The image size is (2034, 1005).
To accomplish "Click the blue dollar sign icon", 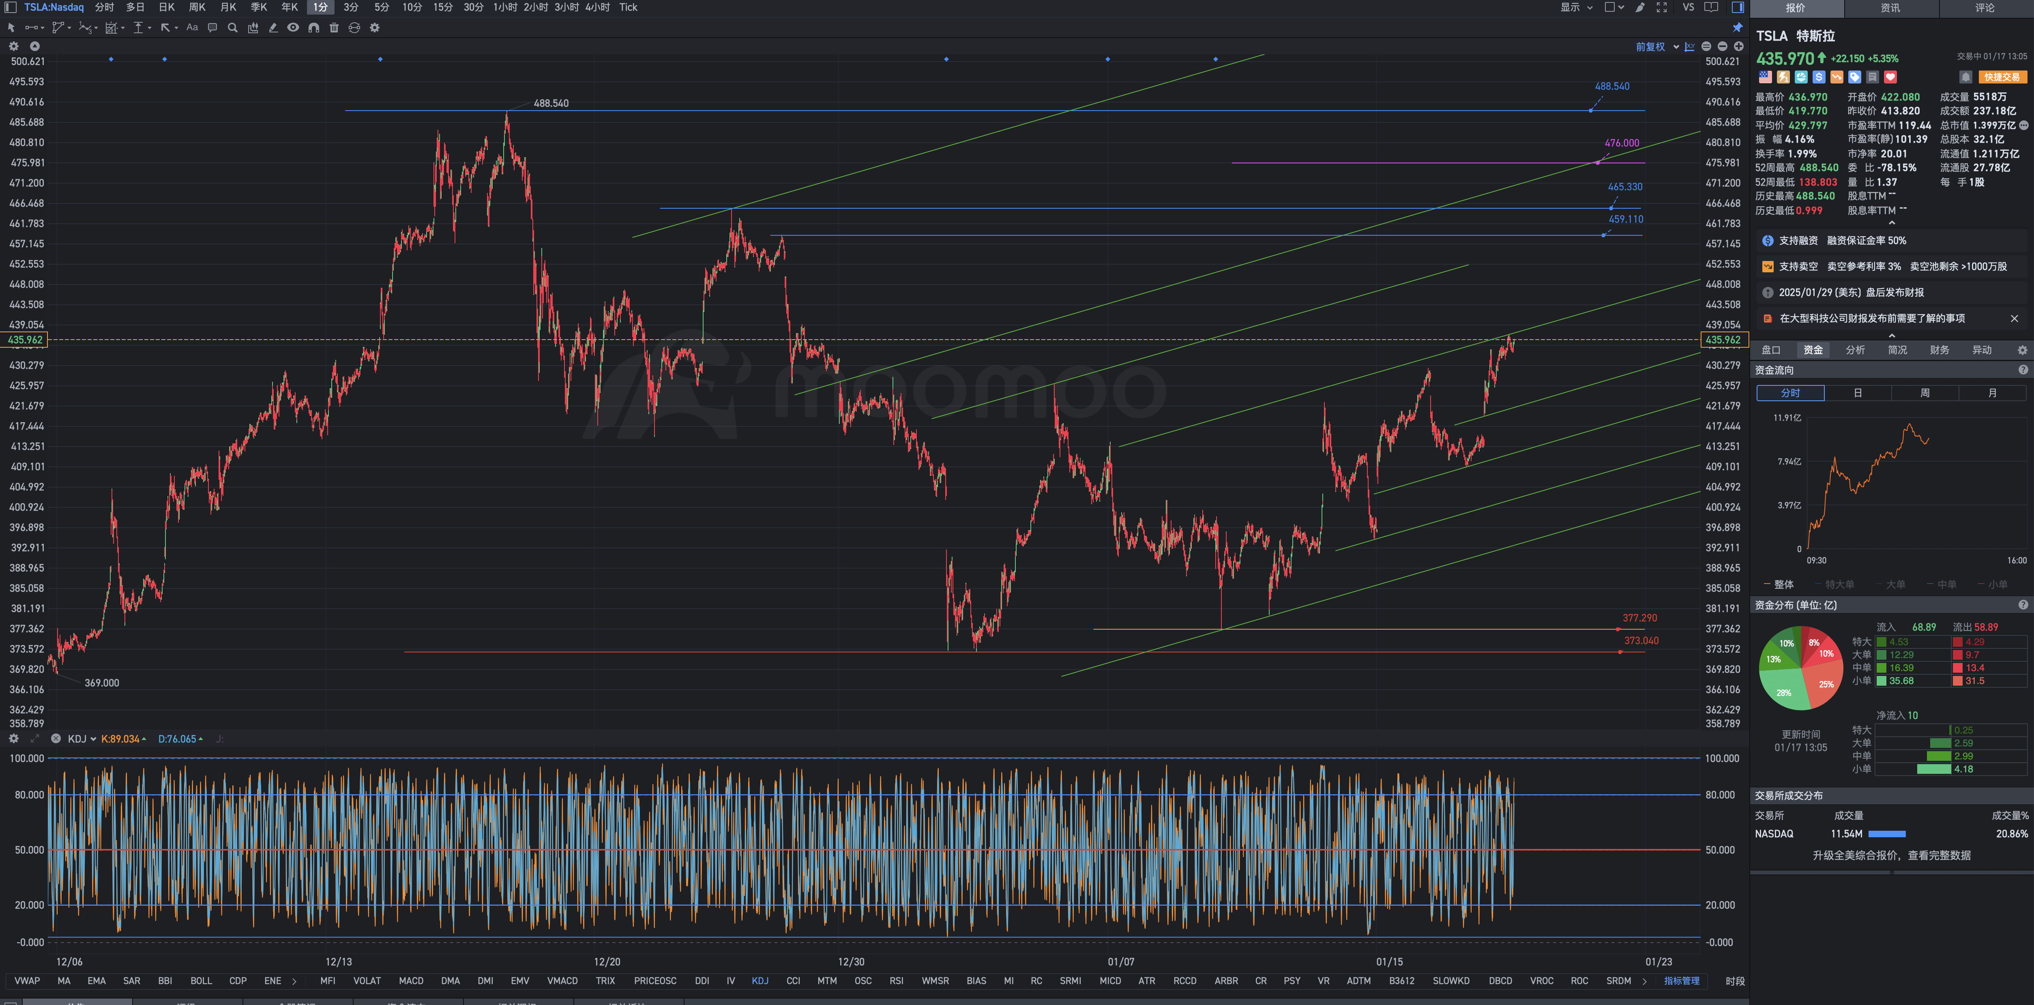I will click(1819, 77).
